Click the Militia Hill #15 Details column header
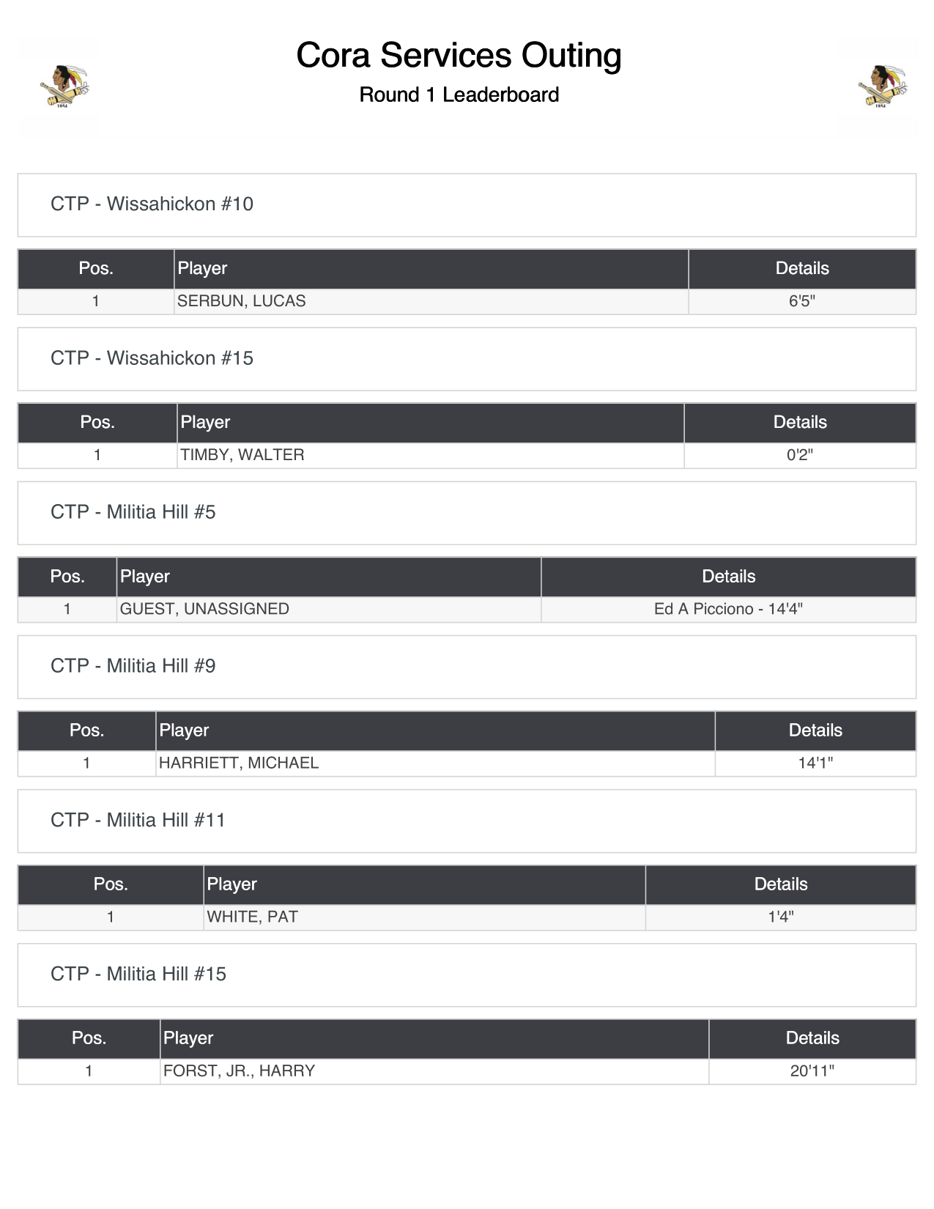The image size is (934, 1209). [812, 1038]
